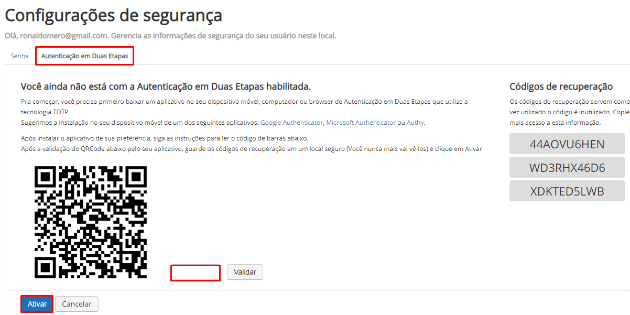This screenshot has width=630, height=315.
Task: Open the Senha tab
Action: (19, 56)
